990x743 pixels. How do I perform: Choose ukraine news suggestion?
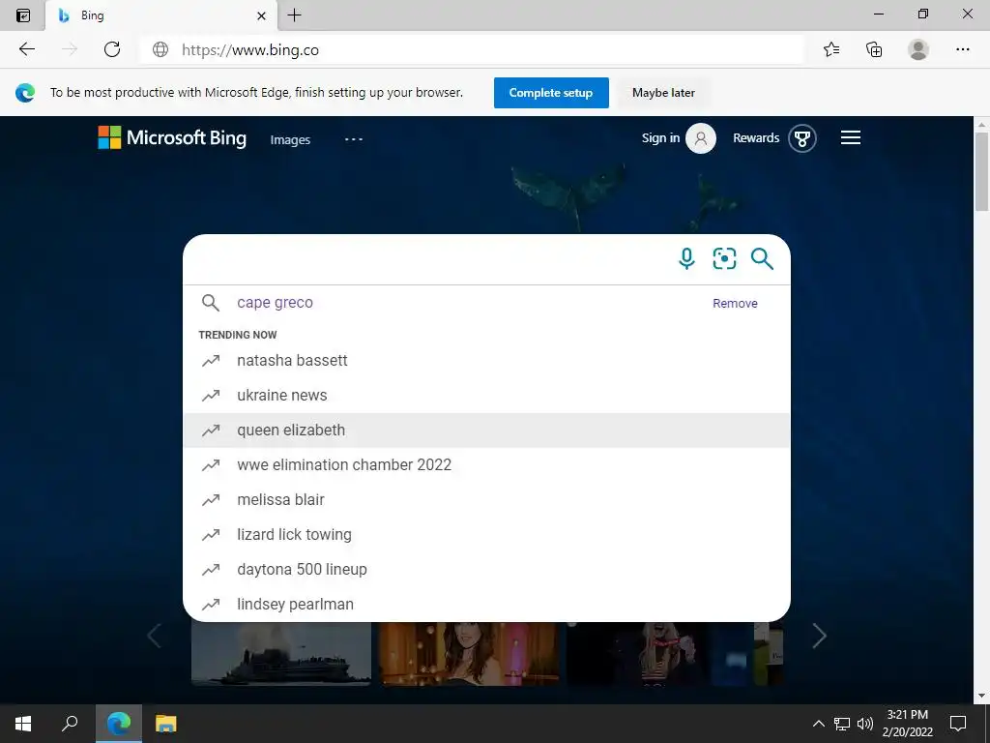(x=486, y=395)
